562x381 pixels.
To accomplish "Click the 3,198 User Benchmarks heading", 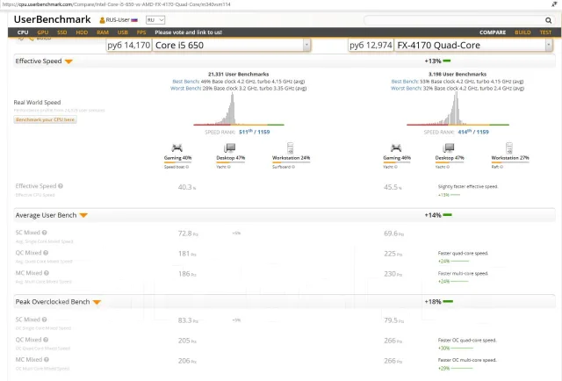I will (458, 75).
